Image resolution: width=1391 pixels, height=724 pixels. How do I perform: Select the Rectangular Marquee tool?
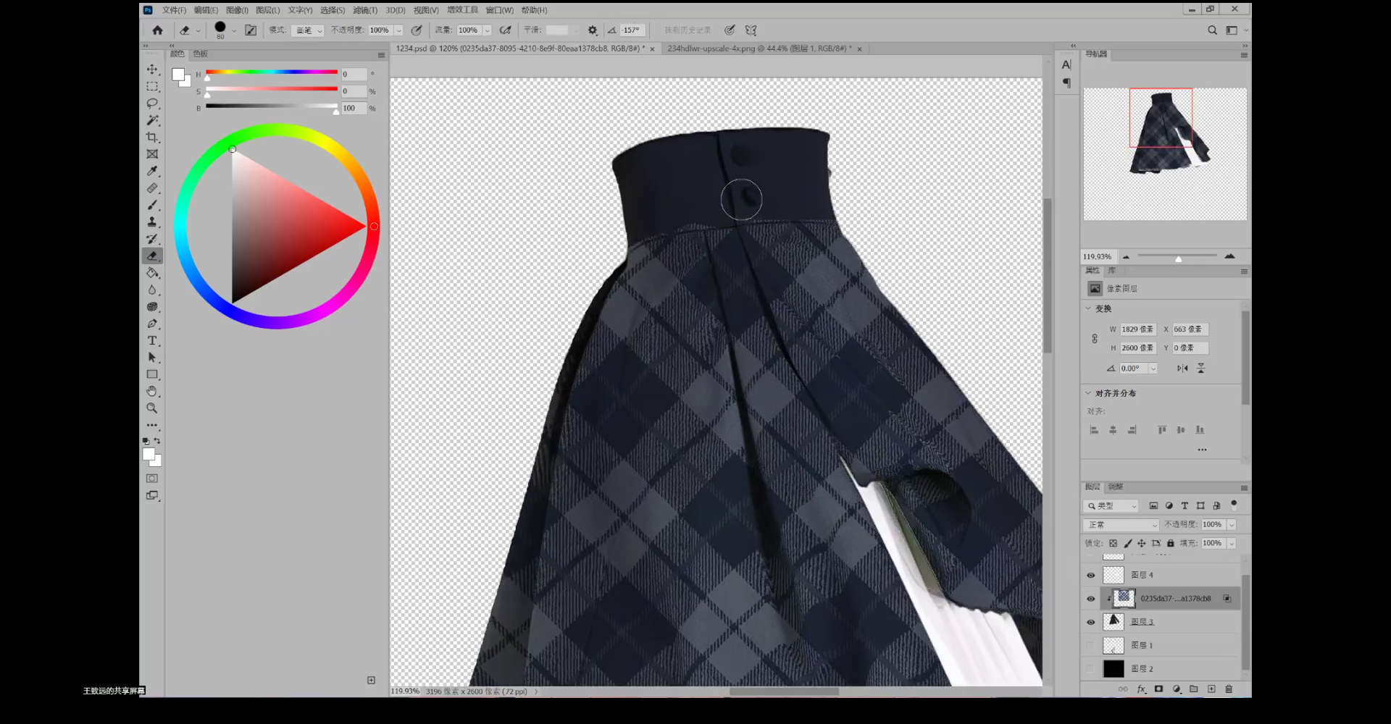pyautogui.click(x=152, y=86)
